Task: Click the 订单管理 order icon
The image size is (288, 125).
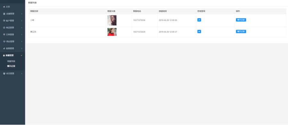Action: [4, 35]
